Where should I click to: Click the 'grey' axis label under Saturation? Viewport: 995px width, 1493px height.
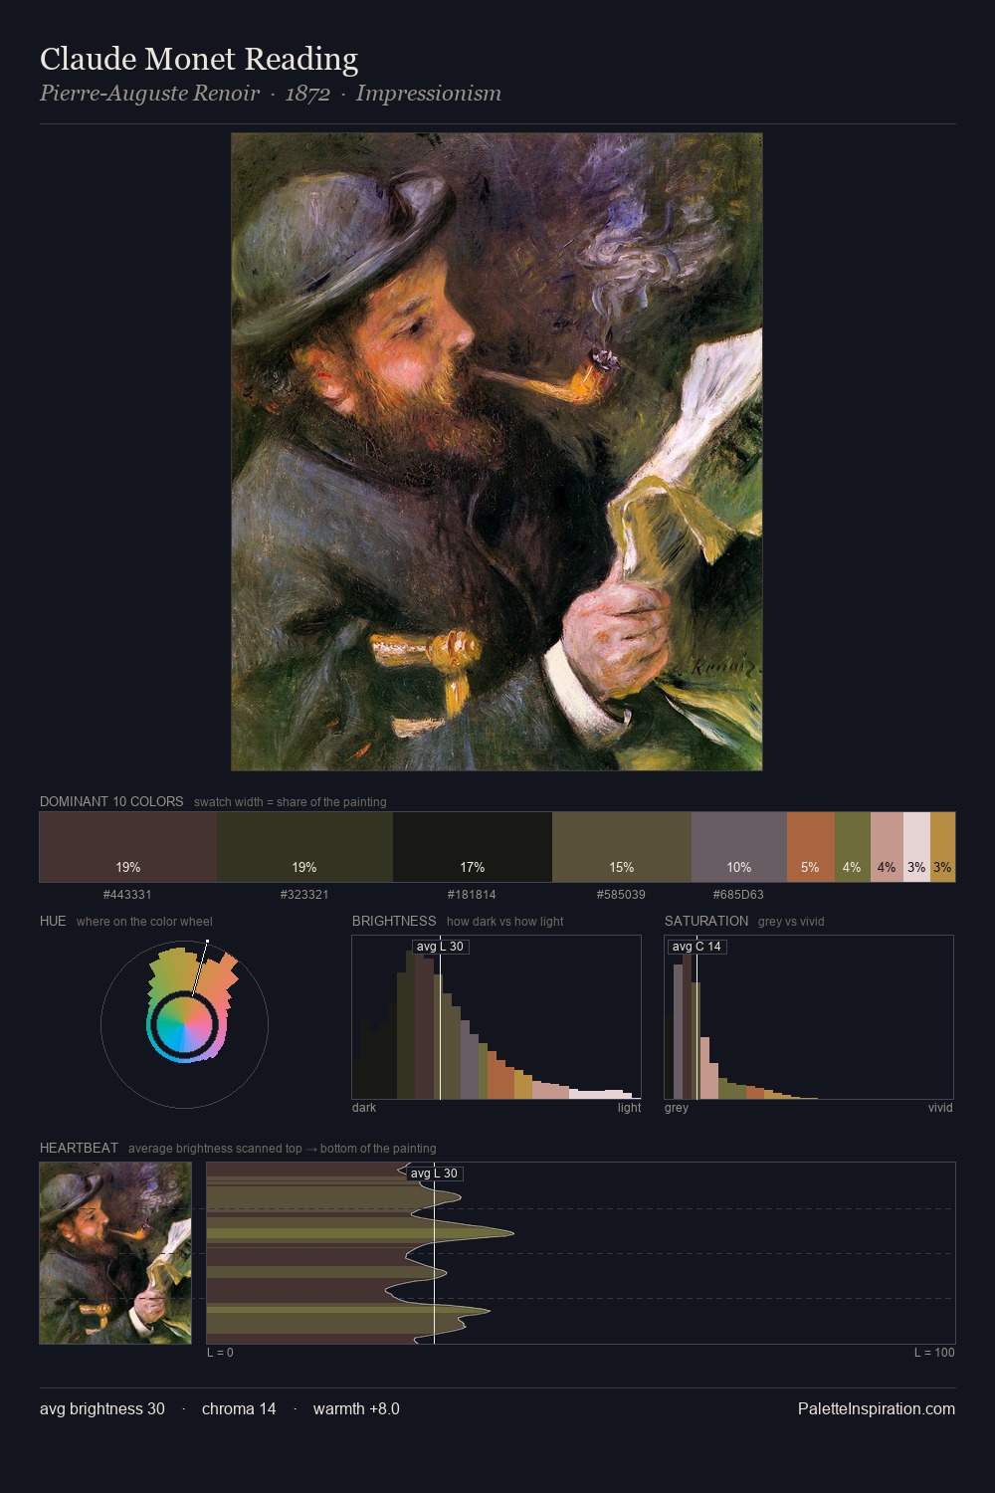point(677,1107)
